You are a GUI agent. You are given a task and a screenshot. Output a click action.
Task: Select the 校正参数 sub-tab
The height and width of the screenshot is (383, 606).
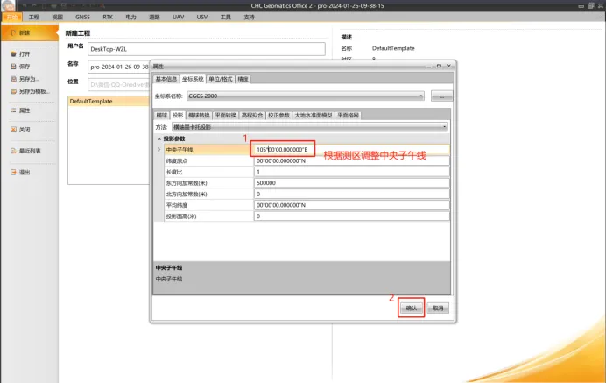pos(279,116)
